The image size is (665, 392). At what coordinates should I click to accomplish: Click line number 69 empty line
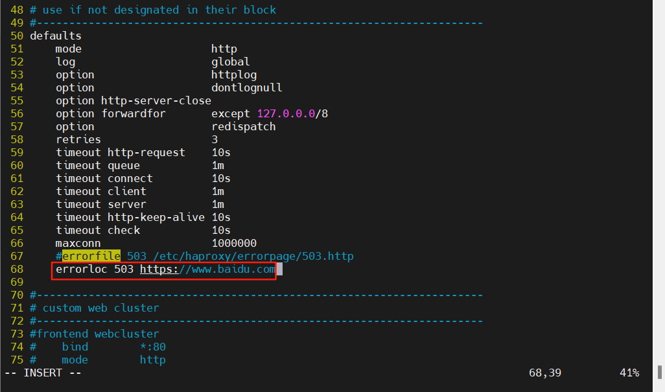click(17, 282)
